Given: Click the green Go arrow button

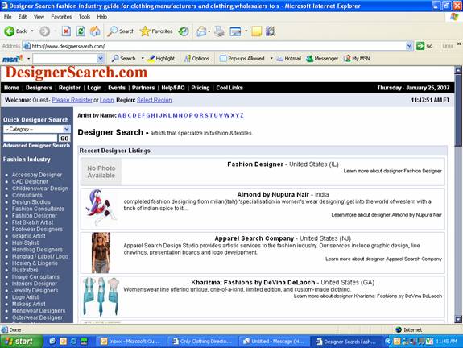Looking at the screenshot, I should tap(424, 46).
